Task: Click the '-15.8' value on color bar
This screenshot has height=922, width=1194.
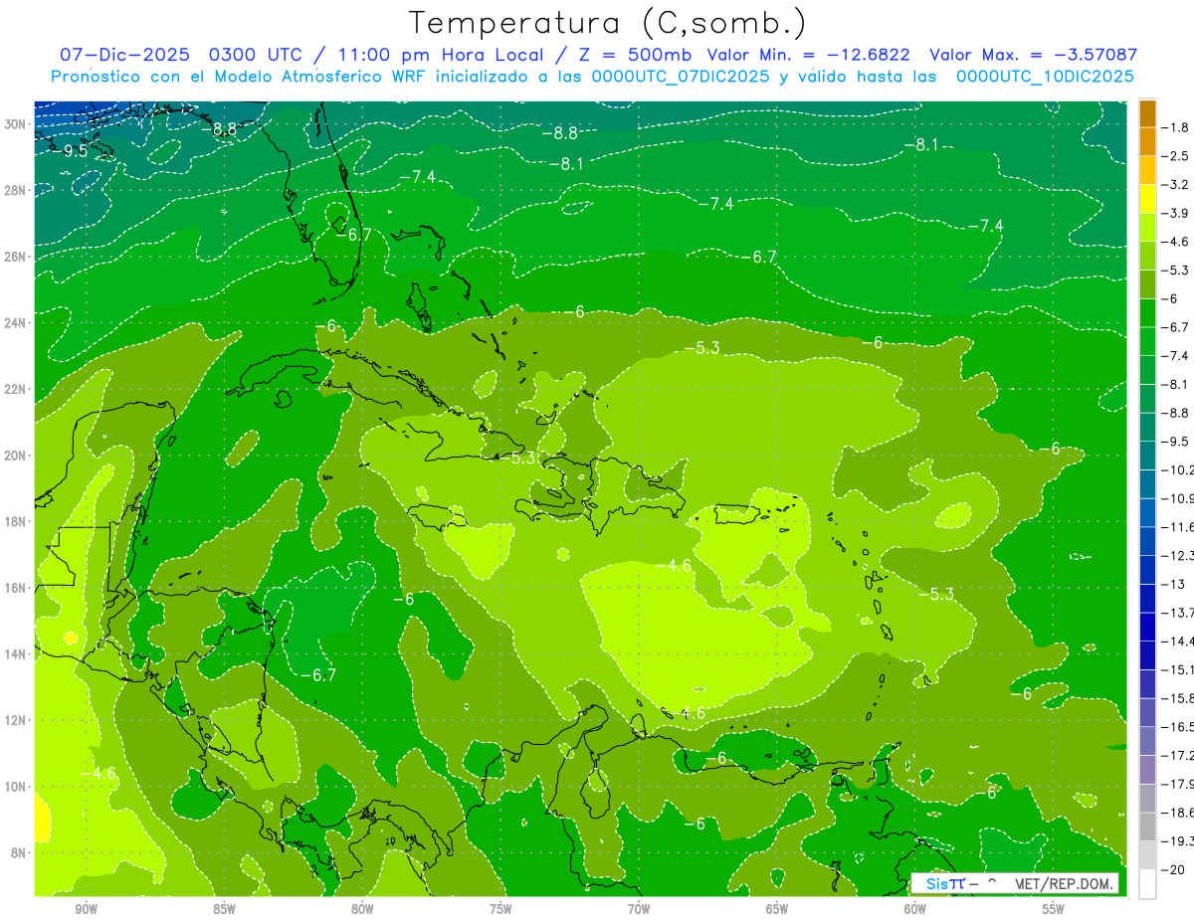Action: (x=1179, y=698)
